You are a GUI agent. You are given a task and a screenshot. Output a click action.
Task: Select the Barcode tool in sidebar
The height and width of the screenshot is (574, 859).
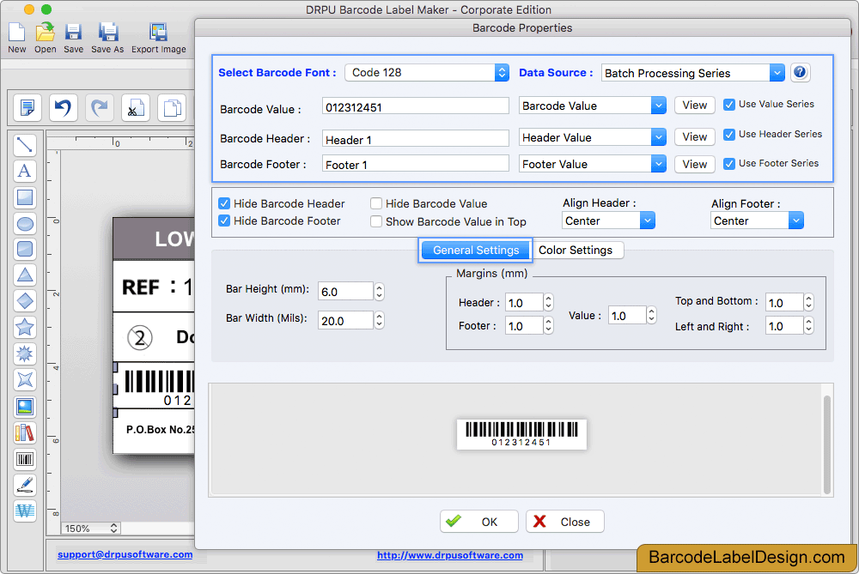pos(25,459)
